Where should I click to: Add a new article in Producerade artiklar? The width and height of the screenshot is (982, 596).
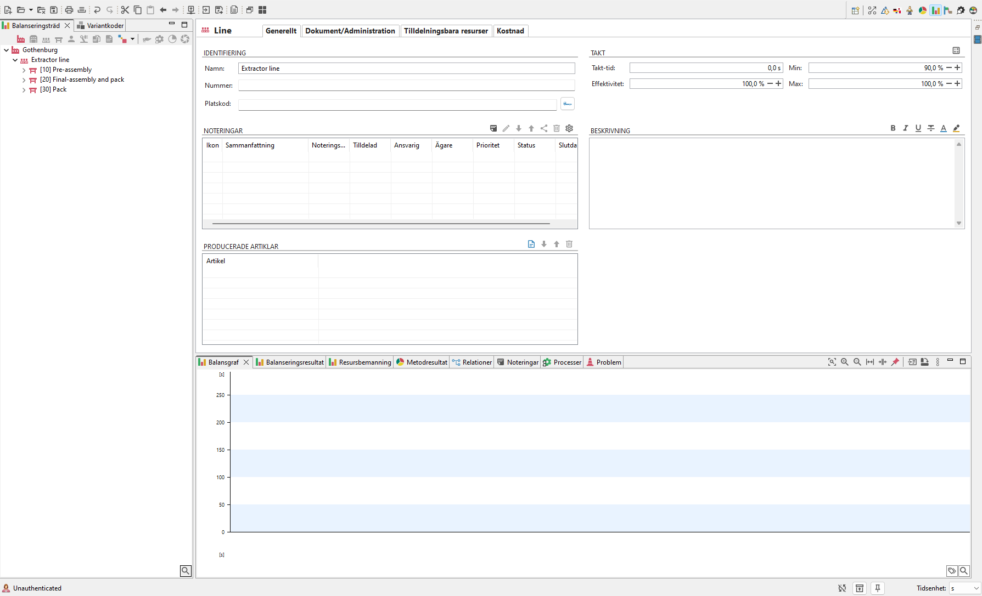coord(531,244)
